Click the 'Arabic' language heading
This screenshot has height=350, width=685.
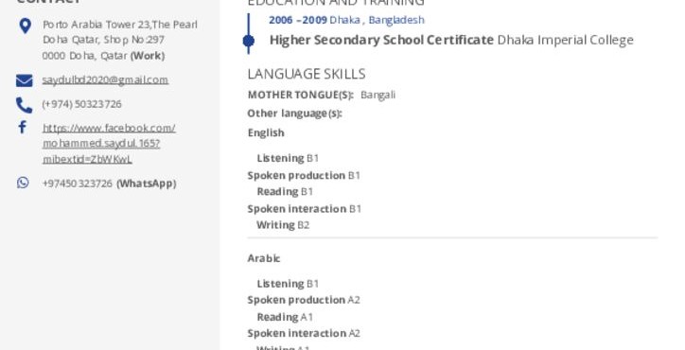[264, 258]
